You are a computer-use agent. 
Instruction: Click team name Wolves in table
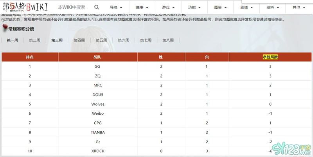[x=98, y=104]
